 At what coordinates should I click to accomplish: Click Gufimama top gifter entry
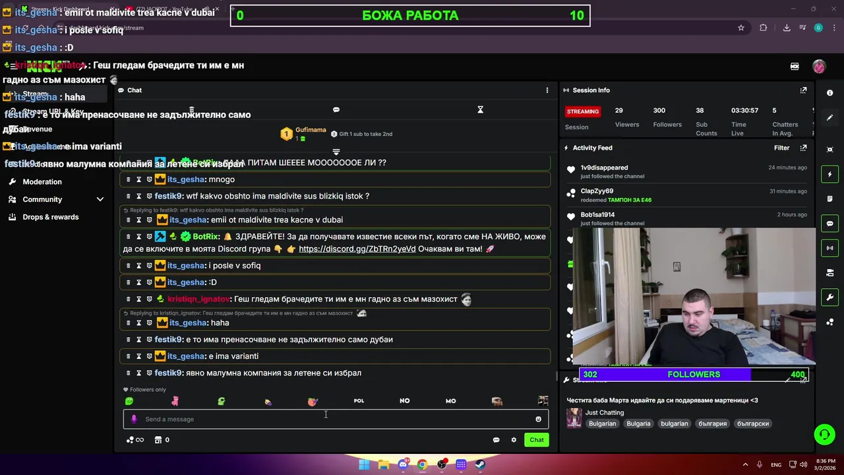click(x=303, y=134)
